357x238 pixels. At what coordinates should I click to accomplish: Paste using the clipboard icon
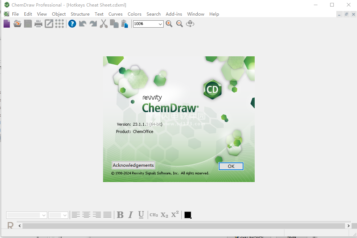coord(124,24)
